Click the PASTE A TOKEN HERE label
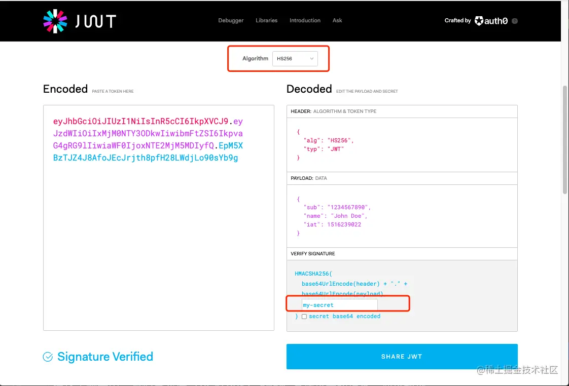The height and width of the screenshot is (386, 569). 112,91
